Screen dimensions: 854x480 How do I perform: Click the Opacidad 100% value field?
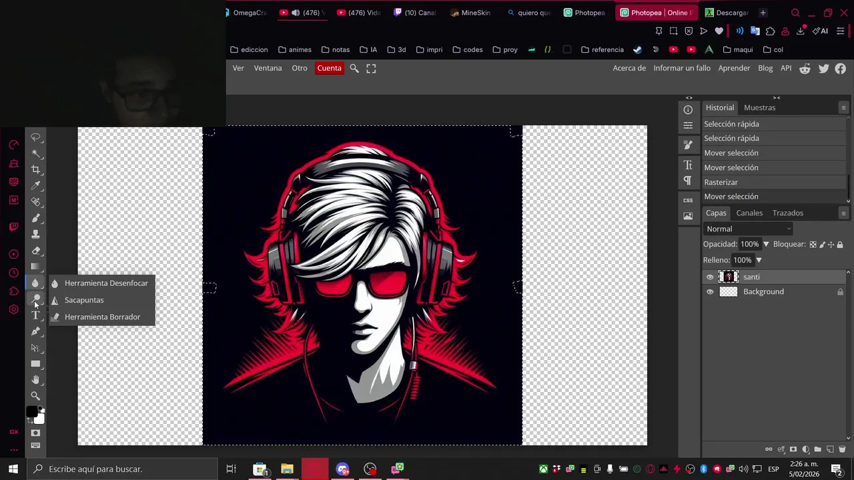[750, 245]
